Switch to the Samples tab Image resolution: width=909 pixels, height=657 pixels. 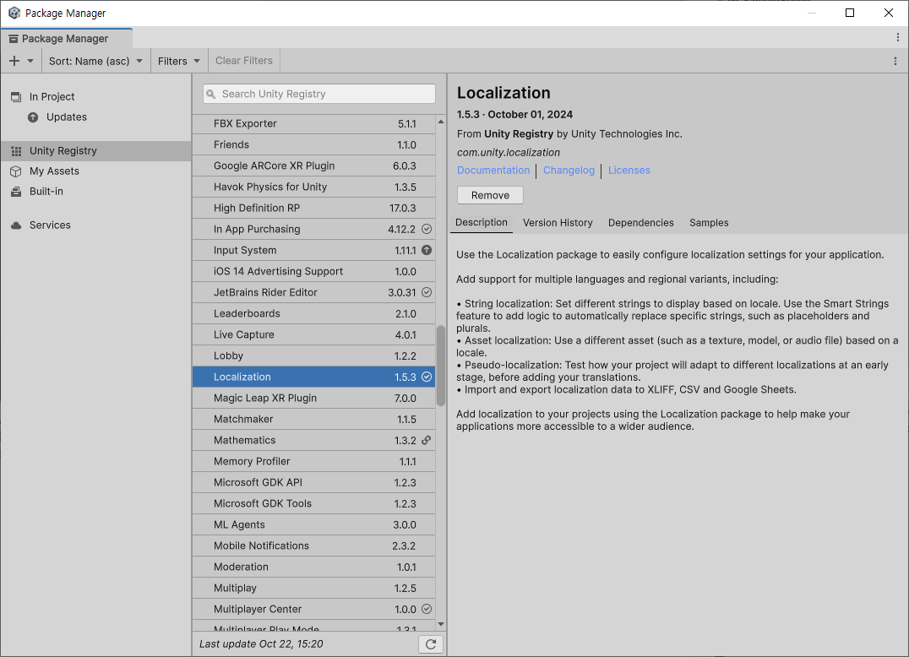click(709, 223)
